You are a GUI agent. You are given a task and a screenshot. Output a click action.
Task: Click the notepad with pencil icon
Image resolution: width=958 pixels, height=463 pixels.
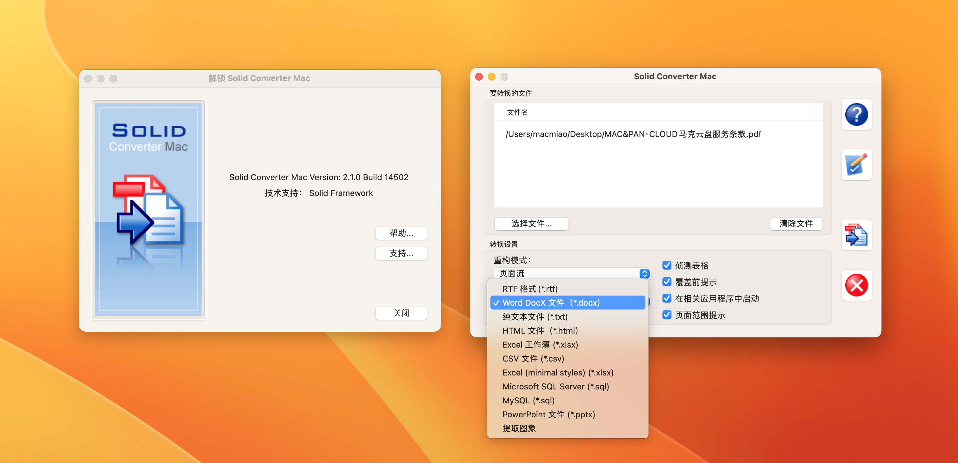856,165
